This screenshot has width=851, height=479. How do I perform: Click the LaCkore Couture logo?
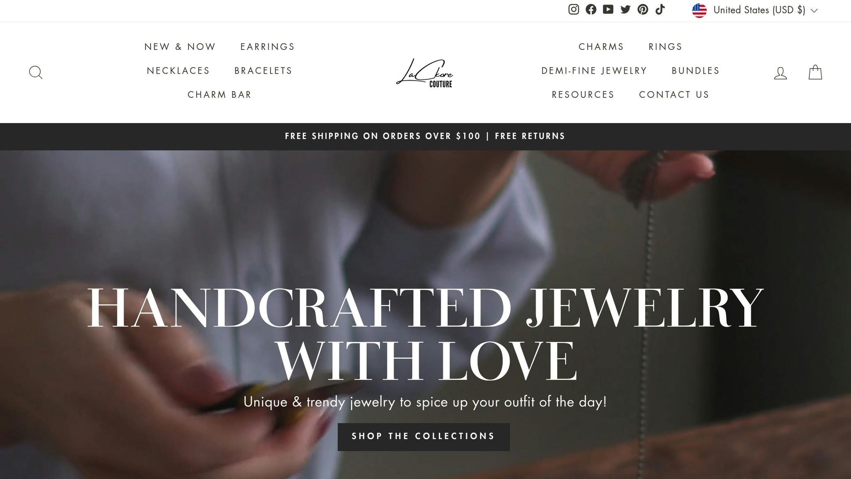(425, 73)
